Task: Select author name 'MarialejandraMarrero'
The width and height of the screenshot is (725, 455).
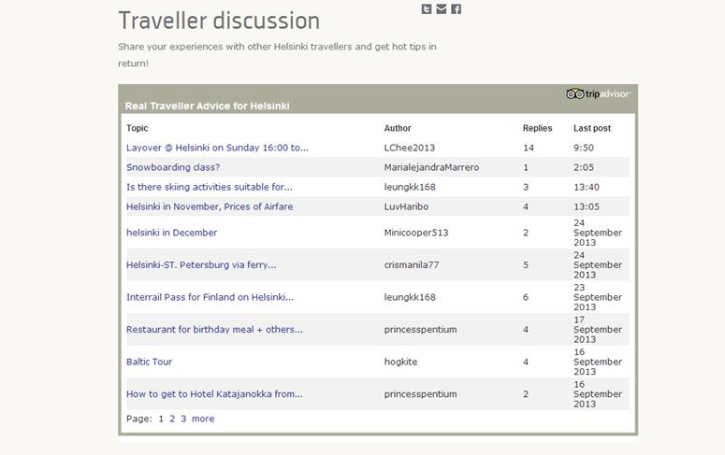Action: click(431, 167)
